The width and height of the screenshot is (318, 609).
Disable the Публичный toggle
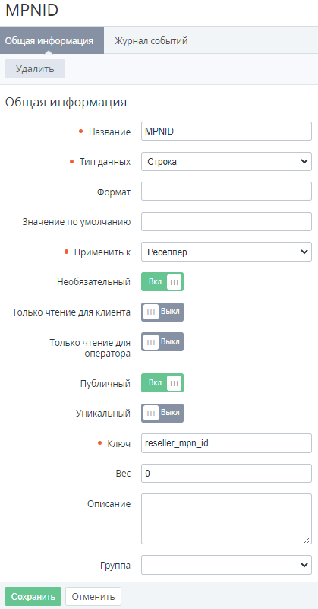(162, 383)
